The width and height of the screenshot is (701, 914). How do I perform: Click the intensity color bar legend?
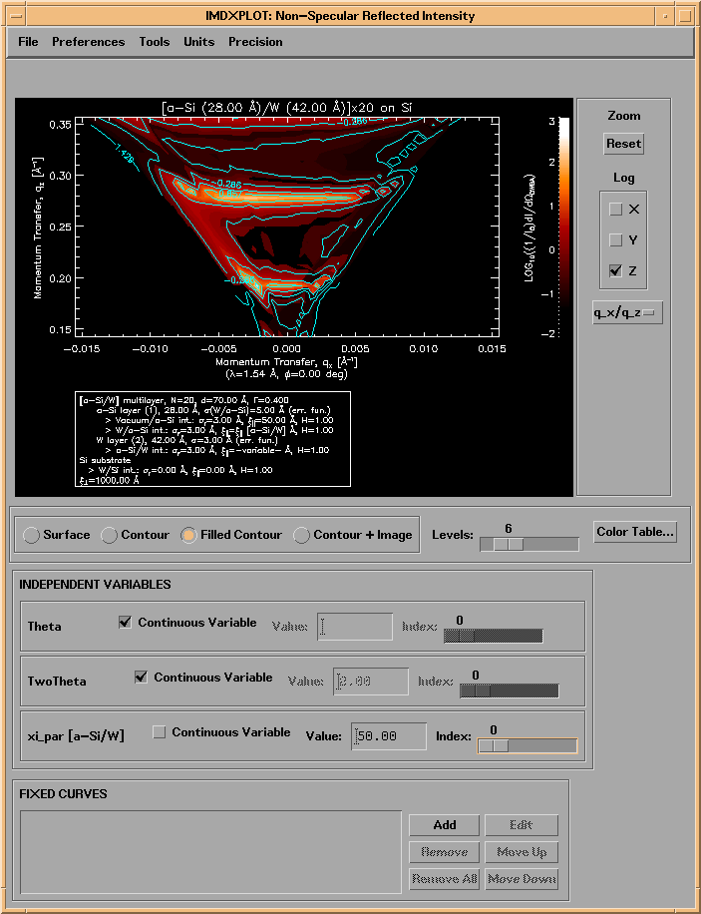click(563, 227)
